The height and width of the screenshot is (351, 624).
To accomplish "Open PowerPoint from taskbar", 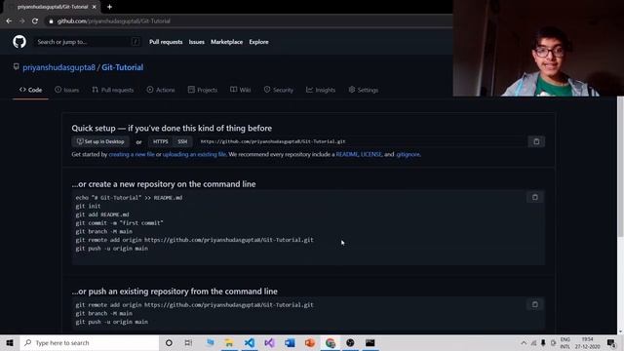I will pos(310,342).
